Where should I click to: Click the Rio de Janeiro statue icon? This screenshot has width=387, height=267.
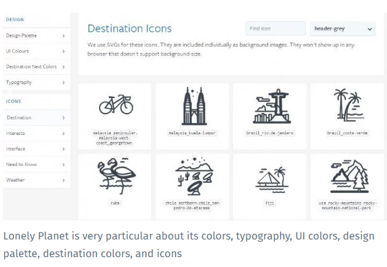click(x=272, y=106)
